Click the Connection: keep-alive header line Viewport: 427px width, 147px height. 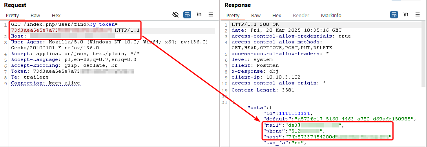(46, 83)
